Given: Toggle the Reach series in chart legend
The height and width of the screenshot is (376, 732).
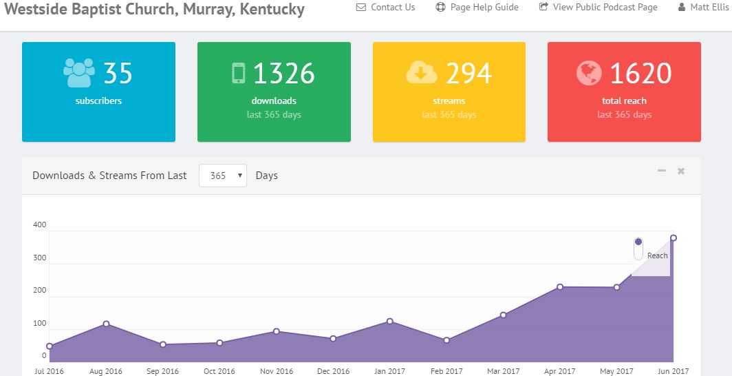Looking at the screenshot, I should pyautogui.click(x=638, y=249).
